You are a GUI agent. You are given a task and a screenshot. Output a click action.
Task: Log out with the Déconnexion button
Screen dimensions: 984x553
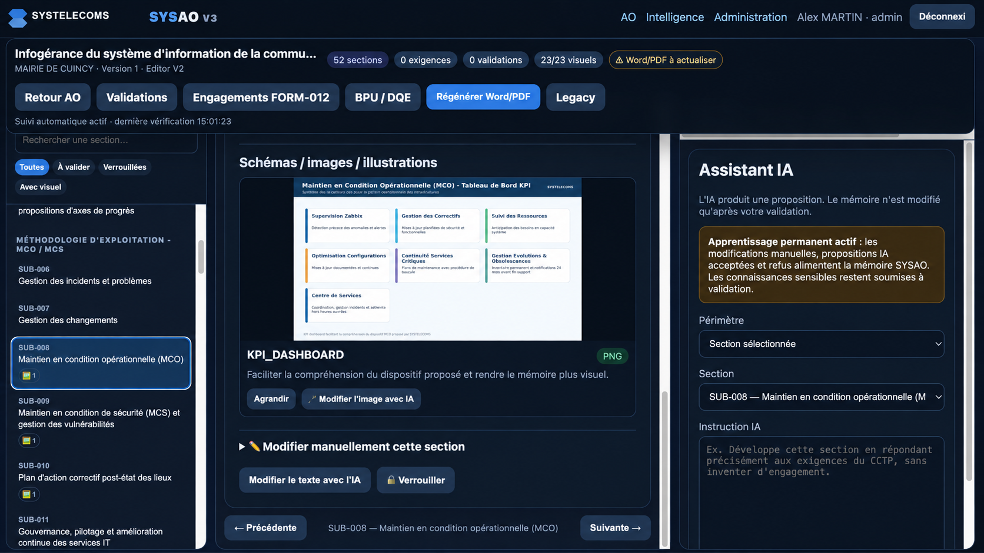coord(942,16)
